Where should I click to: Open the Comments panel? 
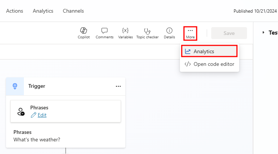click(x=104, y=33)
